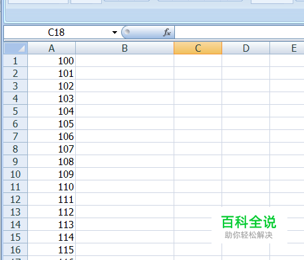Select column E header
The width and height of the screenshot is (304, 260).
point(287,48)
